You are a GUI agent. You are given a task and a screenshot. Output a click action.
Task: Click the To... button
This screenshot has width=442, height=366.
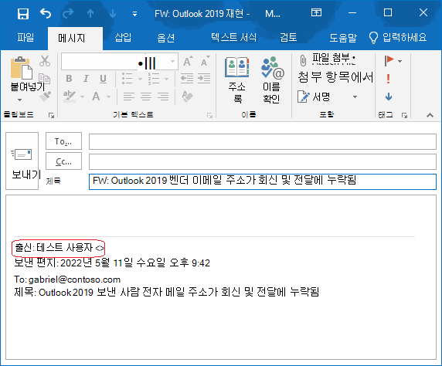pyautogui.click(x=63, y=141)
